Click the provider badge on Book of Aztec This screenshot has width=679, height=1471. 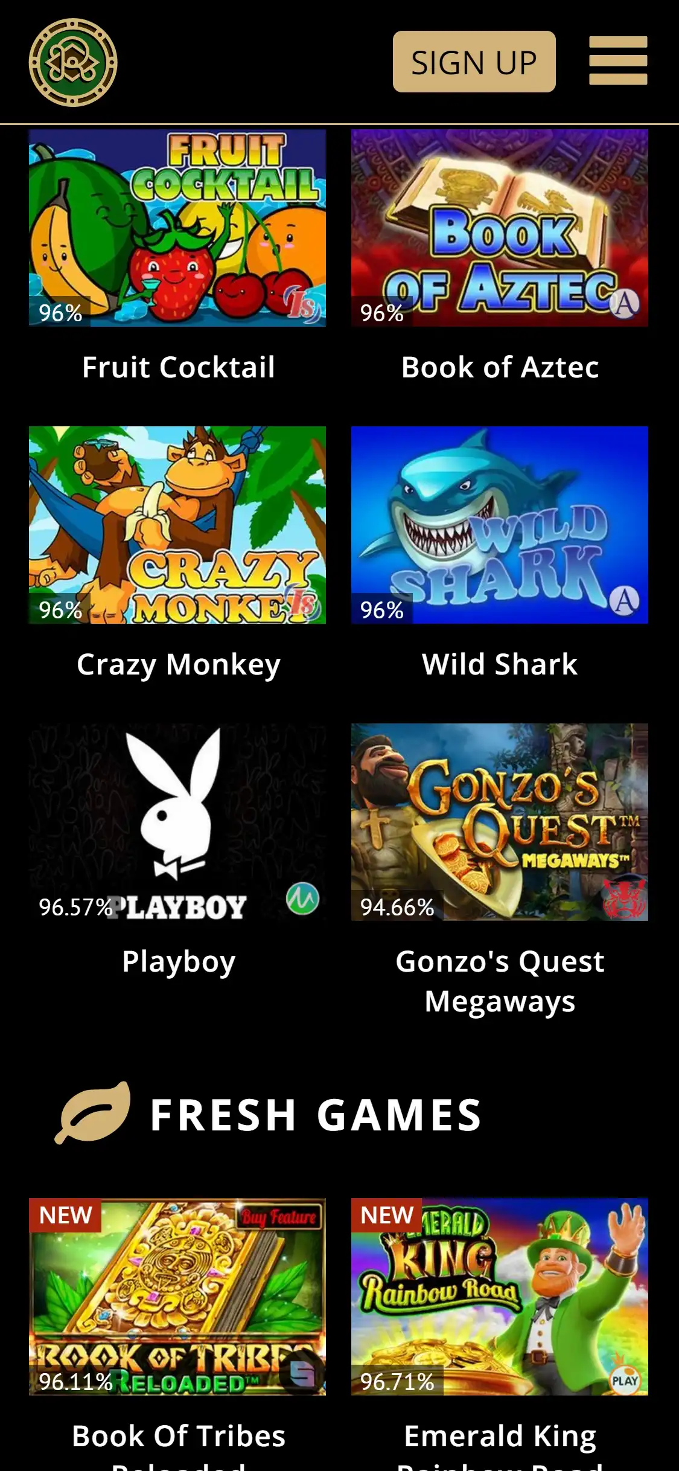[x=625, y=303]
